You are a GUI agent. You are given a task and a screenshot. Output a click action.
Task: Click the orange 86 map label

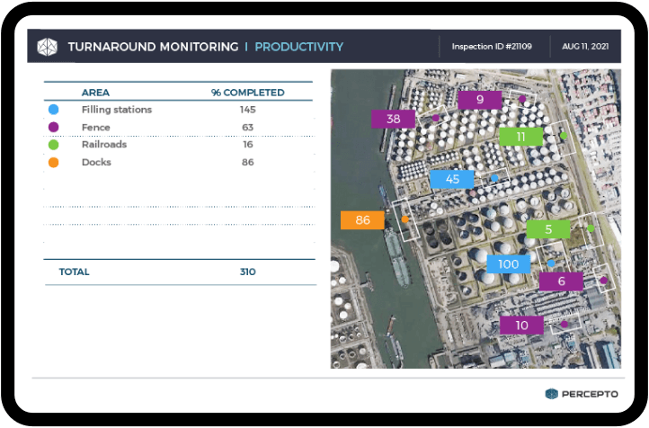pyautogui.click(x=362, y=219)
